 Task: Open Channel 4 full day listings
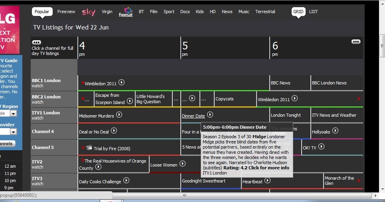pyautogui.click(x=43, y=131)
